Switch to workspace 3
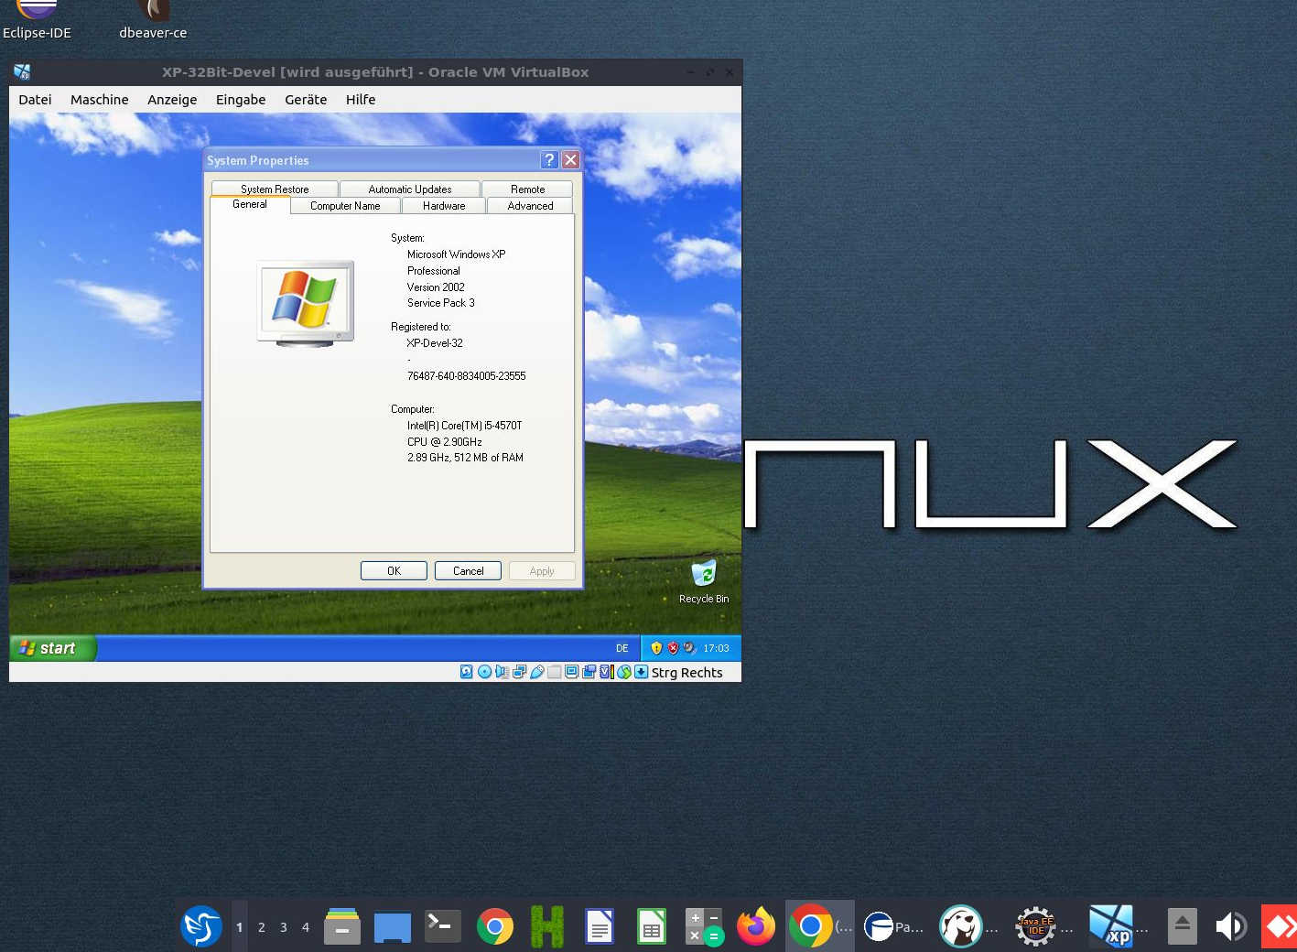 tap(284, 927)
